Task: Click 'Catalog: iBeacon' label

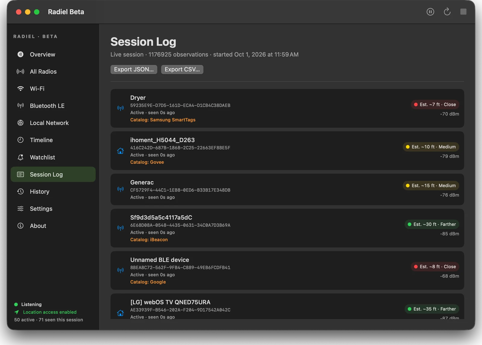Action: click(x=149, y=240)
